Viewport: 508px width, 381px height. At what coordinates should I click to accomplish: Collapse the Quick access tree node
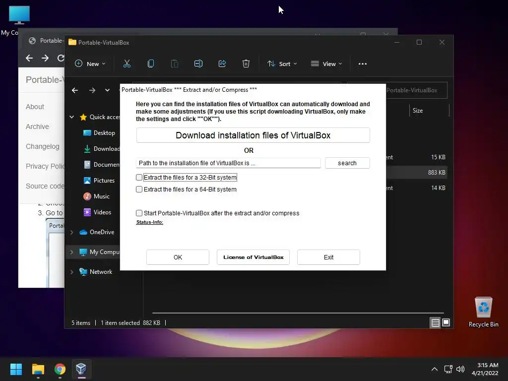point(71,117)
